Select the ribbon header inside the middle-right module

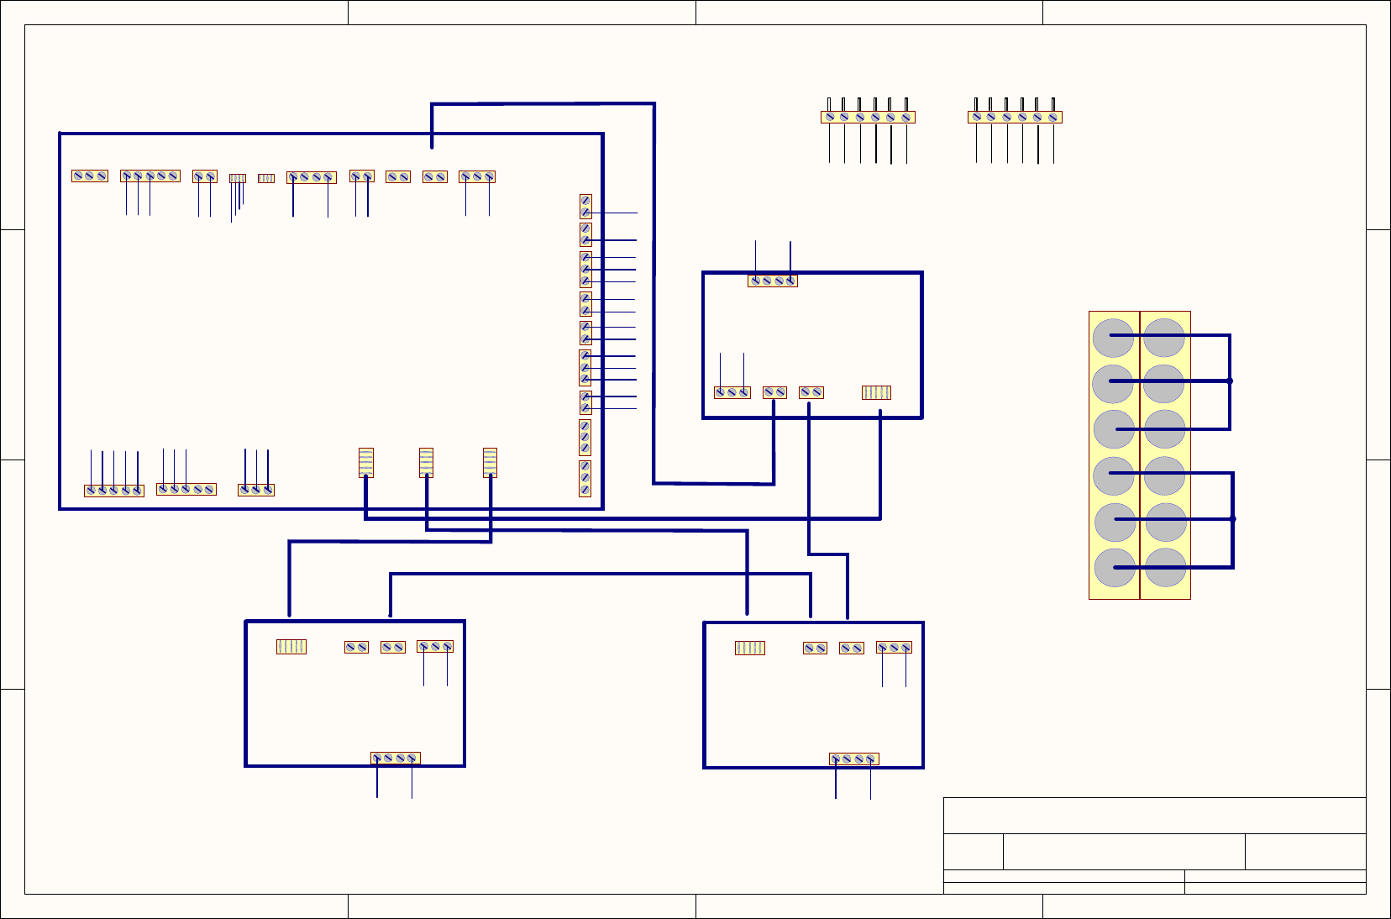click(x=876, y=392)
